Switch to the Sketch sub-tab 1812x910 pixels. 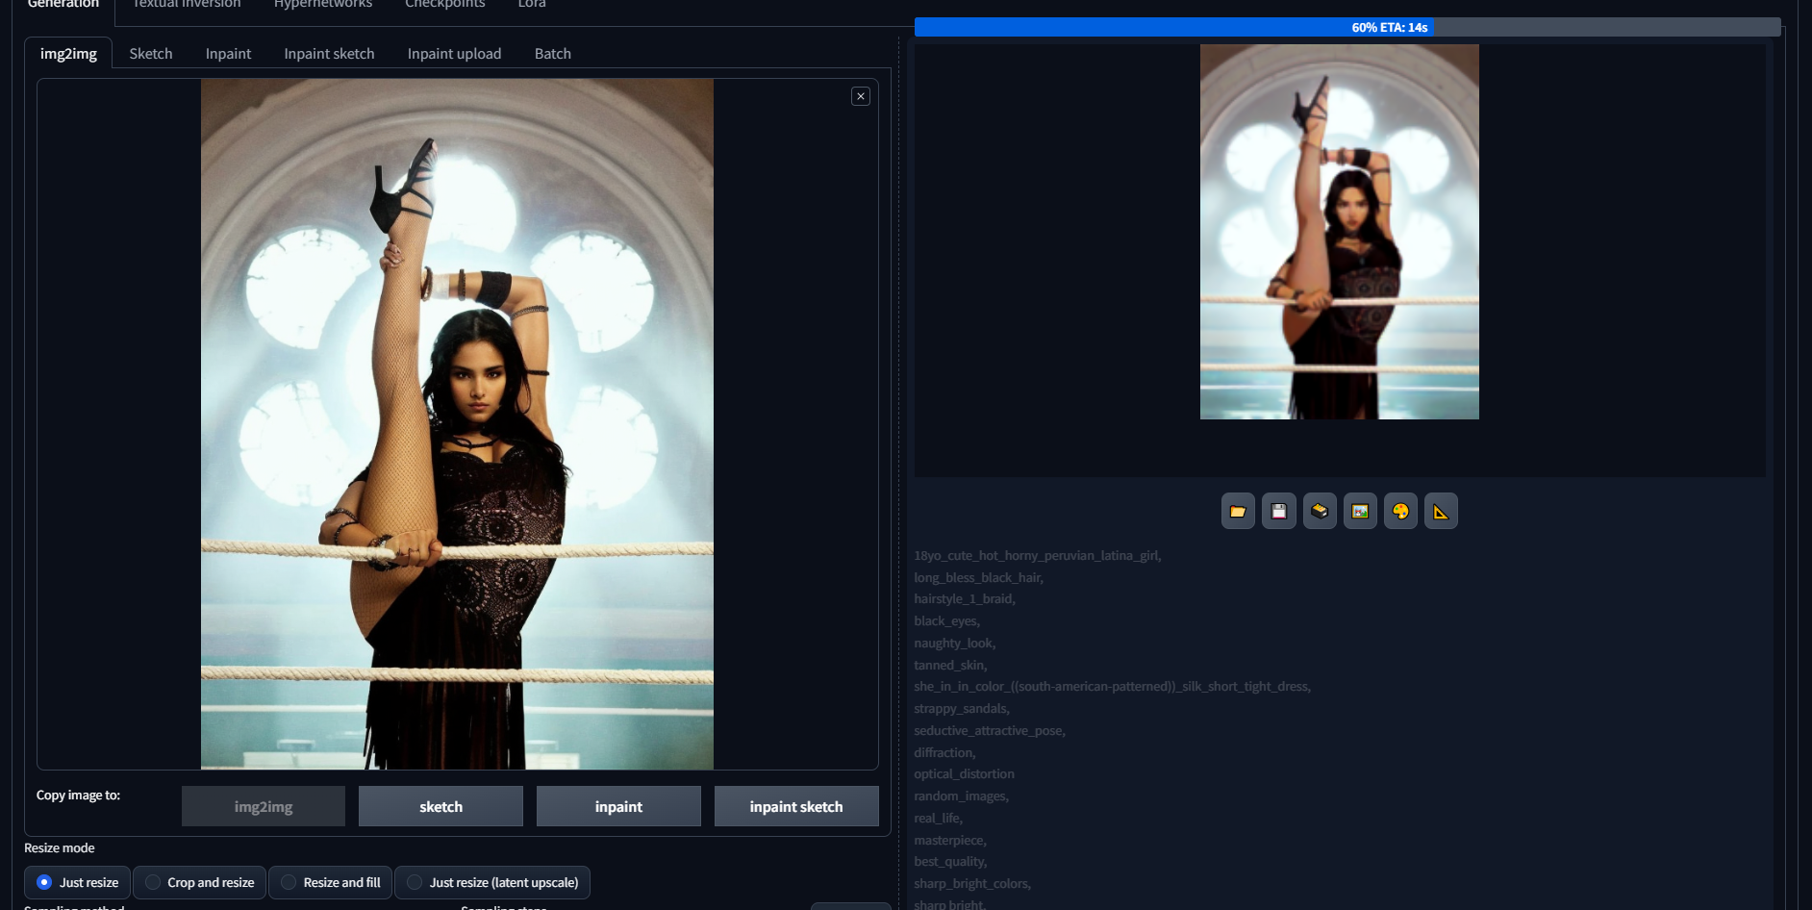click(x=151, y=54)
